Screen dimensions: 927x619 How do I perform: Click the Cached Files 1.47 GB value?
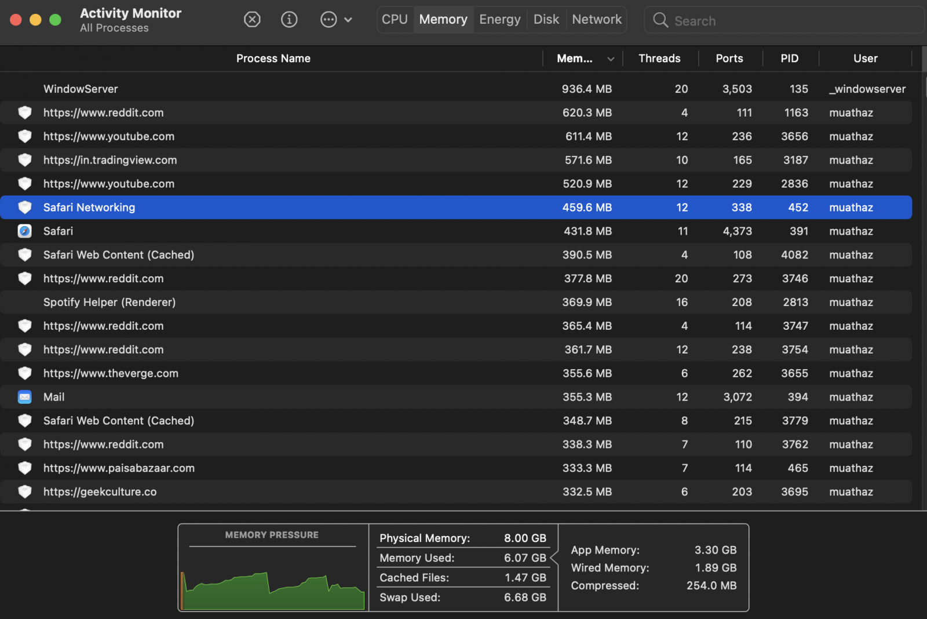coord(525,577)
